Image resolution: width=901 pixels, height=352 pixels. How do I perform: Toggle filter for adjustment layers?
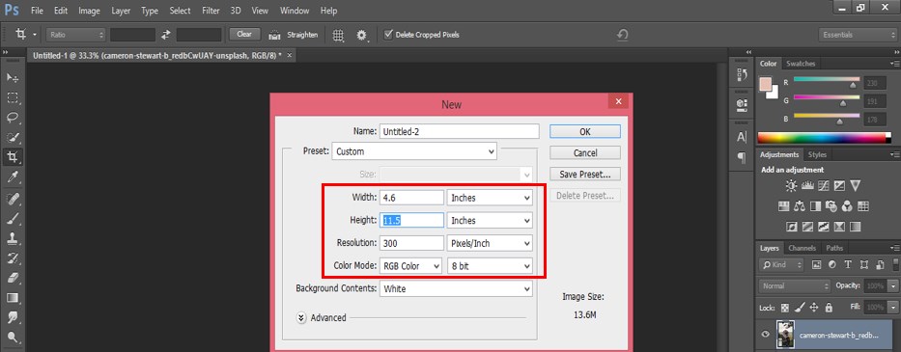(x=832, y=264)
